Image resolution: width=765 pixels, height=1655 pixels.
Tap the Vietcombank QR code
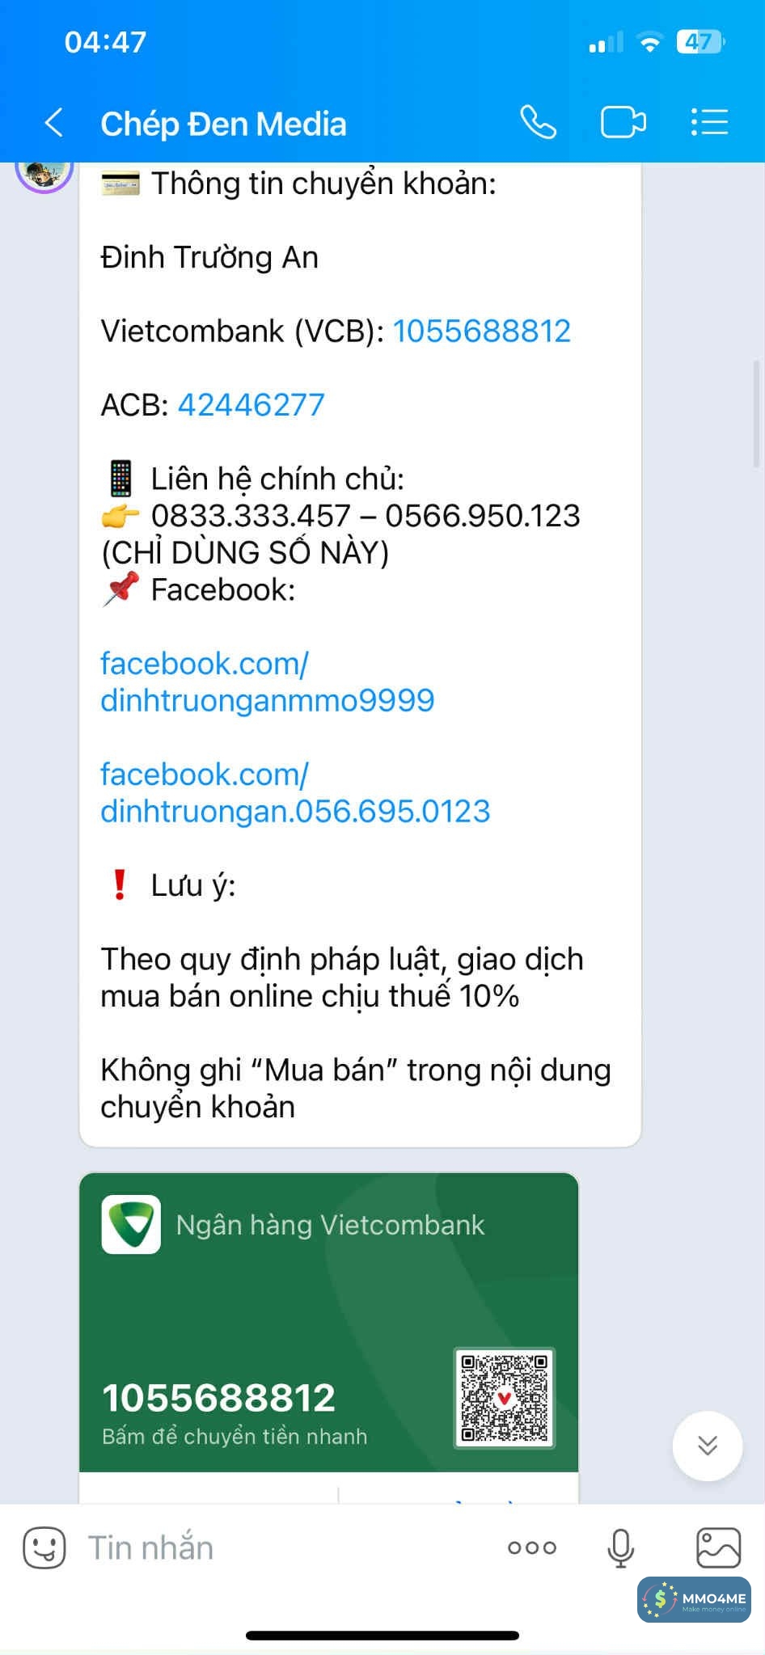pos(505,1398)
